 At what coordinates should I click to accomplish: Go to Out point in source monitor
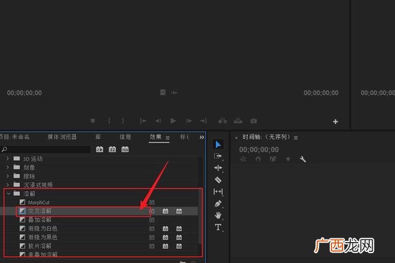coord(204,121)
